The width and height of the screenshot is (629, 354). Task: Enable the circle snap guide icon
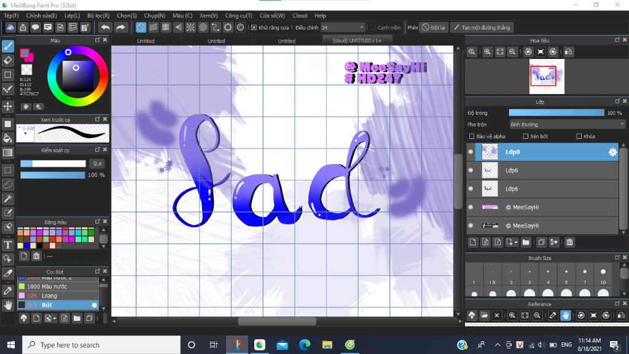(x=203, y=27)
